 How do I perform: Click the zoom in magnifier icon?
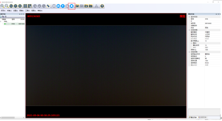pyautogui.click(x=2, y=6)
